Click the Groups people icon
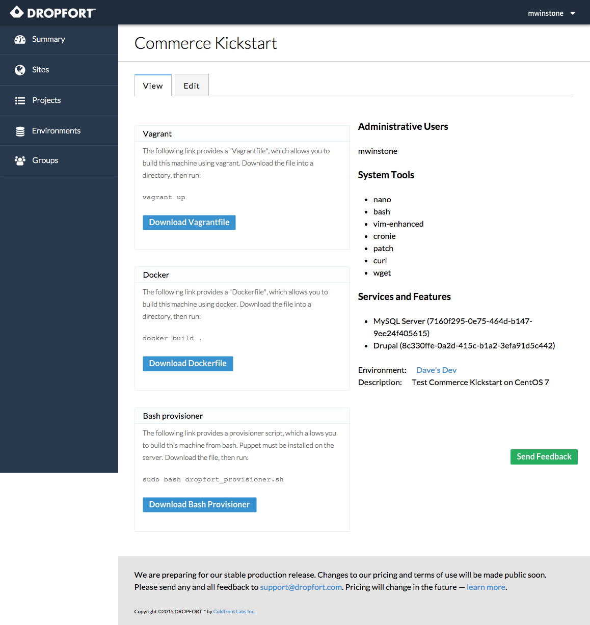590x625 pixels. point(20,160)
